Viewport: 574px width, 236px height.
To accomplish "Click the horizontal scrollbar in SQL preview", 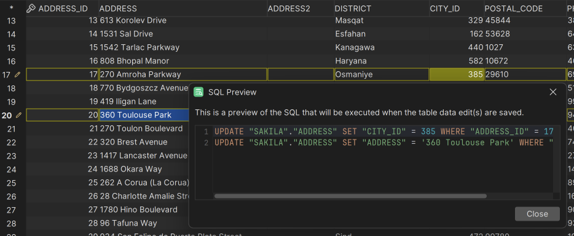I will pos(350,196).
